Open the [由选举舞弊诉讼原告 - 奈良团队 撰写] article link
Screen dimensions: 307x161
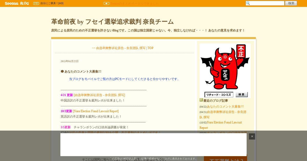[100, 95]
